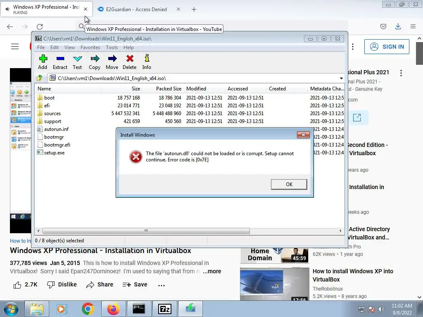Open the Tools menu
The image size is (423, 317).
[112, 47]
